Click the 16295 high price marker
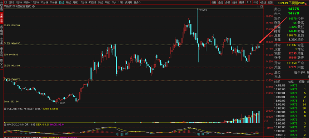This screenshot has width=309, height=138. [x=203, y=10]
